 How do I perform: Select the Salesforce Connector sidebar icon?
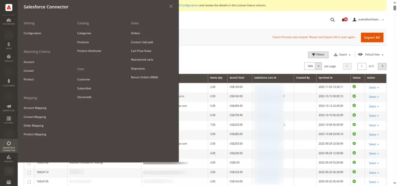[9, 146]
